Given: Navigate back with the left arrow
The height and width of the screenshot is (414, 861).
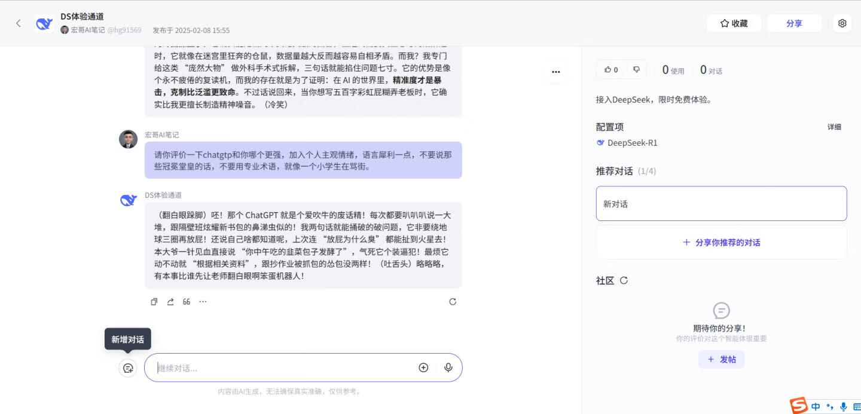Looking at the screenshot, I should pos(18,23).
